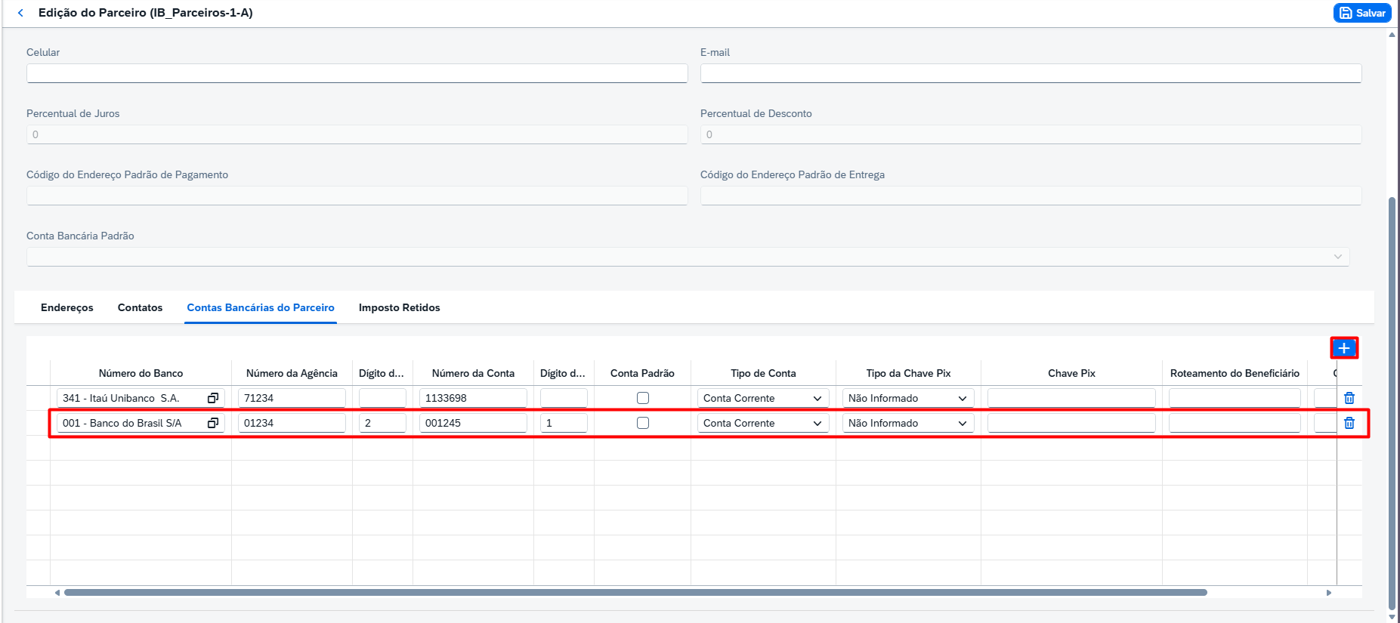Edit account digit field containing 1
The height and width of the screenshot is (623, 1400).
click(x=564, y=423)
